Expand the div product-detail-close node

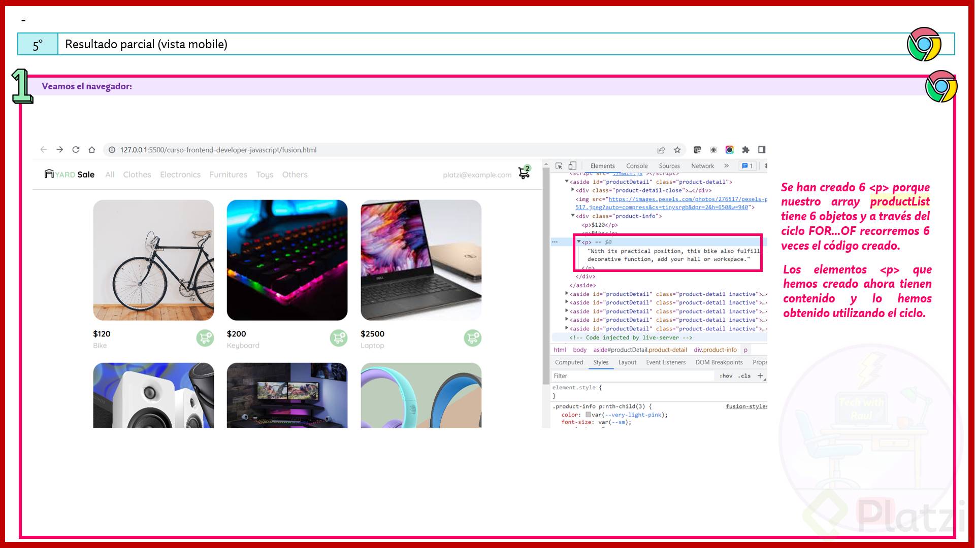[x=573, y=190]
